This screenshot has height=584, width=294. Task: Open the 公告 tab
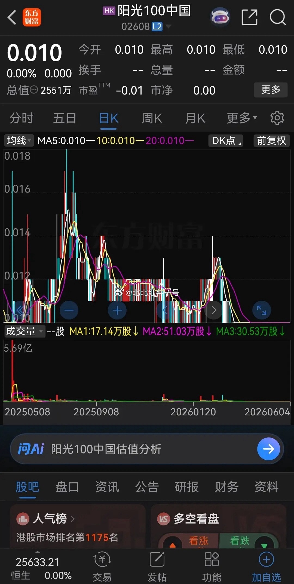point(147,487)
